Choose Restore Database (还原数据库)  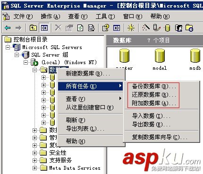pyautogui.click(x=162, y=95)
